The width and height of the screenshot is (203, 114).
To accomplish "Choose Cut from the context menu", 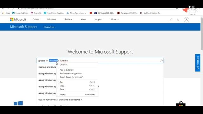I will click(77, 82).
